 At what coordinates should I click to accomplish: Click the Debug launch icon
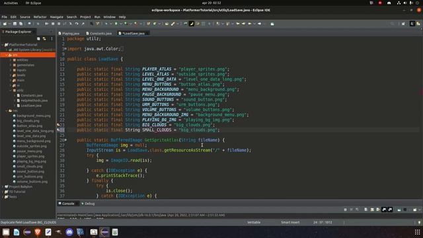(106, 24)
